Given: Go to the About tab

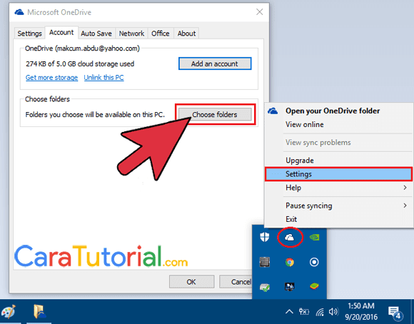Looking at the screenshot, I should [186, 34].
